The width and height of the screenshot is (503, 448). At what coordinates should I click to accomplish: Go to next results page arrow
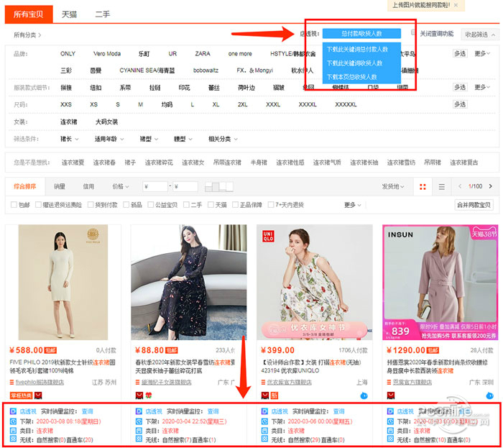491,186
